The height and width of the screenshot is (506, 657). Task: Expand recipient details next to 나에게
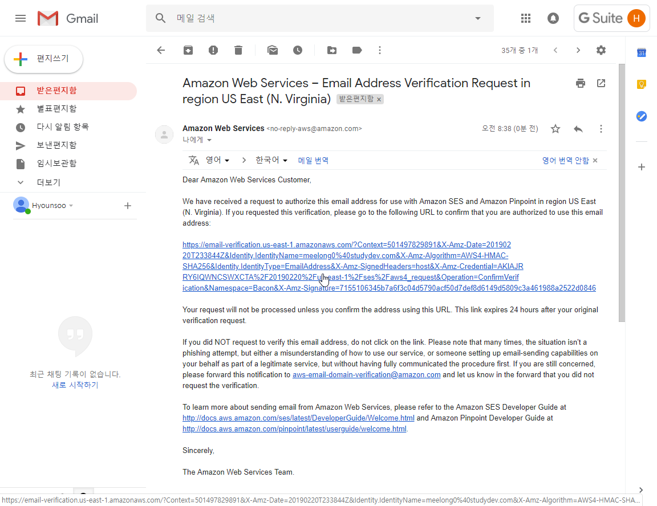(x=209, y=140)
